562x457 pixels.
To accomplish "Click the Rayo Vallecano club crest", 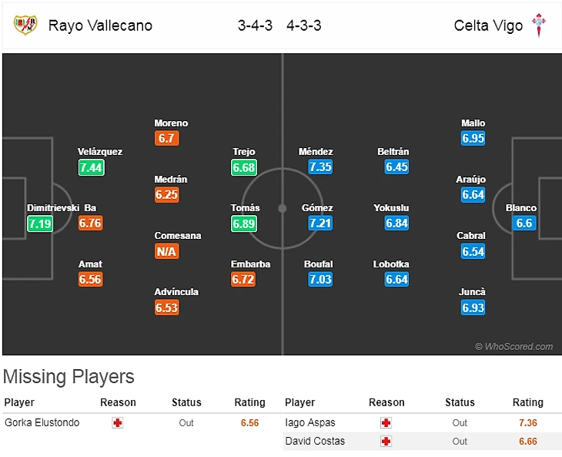I will point(25,25).
